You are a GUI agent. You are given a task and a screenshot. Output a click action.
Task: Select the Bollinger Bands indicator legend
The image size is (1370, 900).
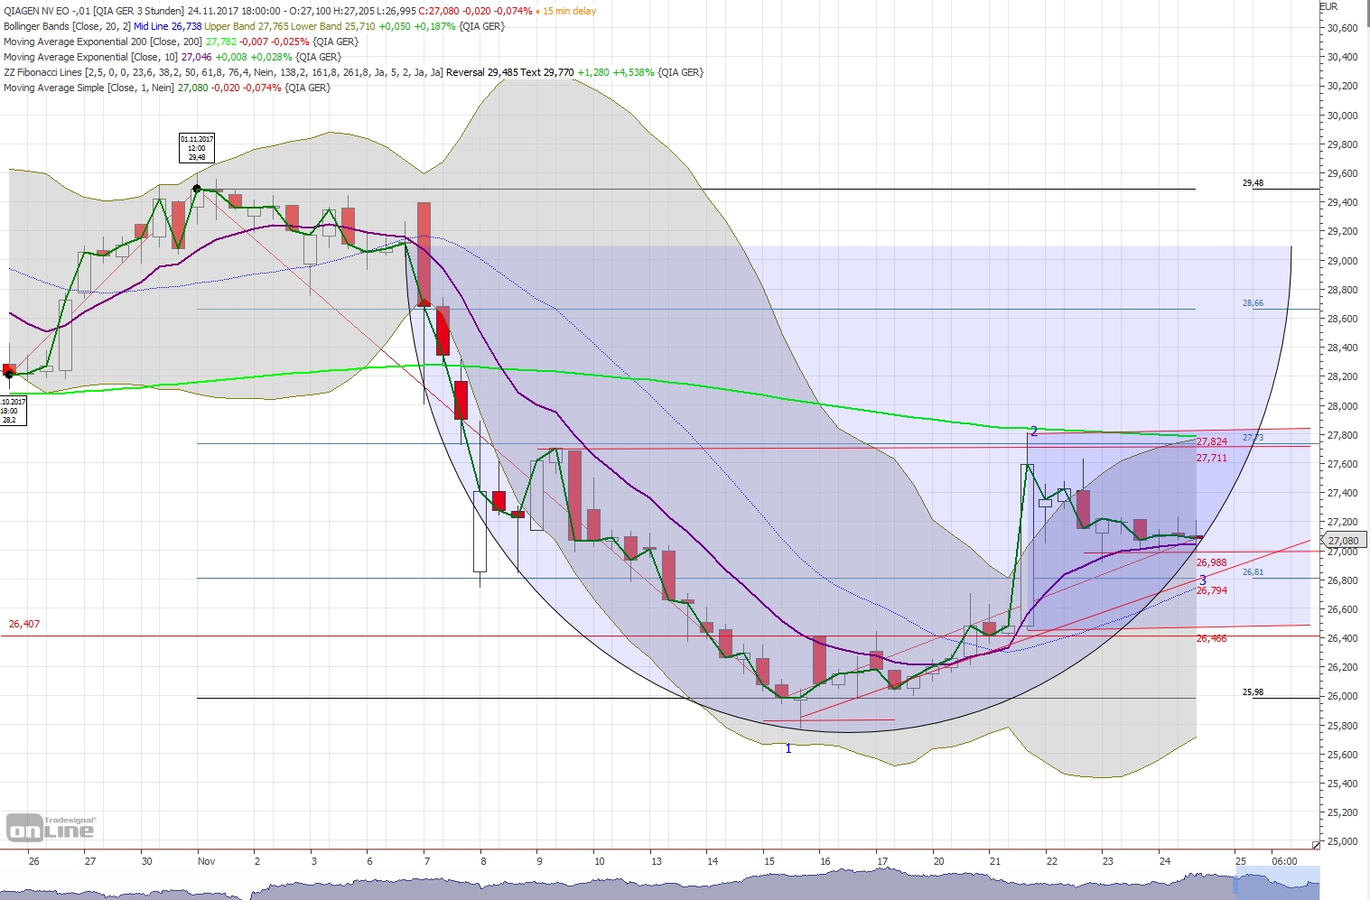[x=254, y=26]
